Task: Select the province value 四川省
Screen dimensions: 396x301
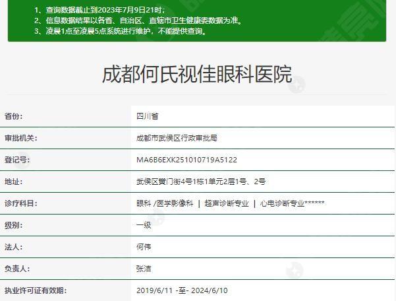Action: pyautogui.click(x=147, y=116)
